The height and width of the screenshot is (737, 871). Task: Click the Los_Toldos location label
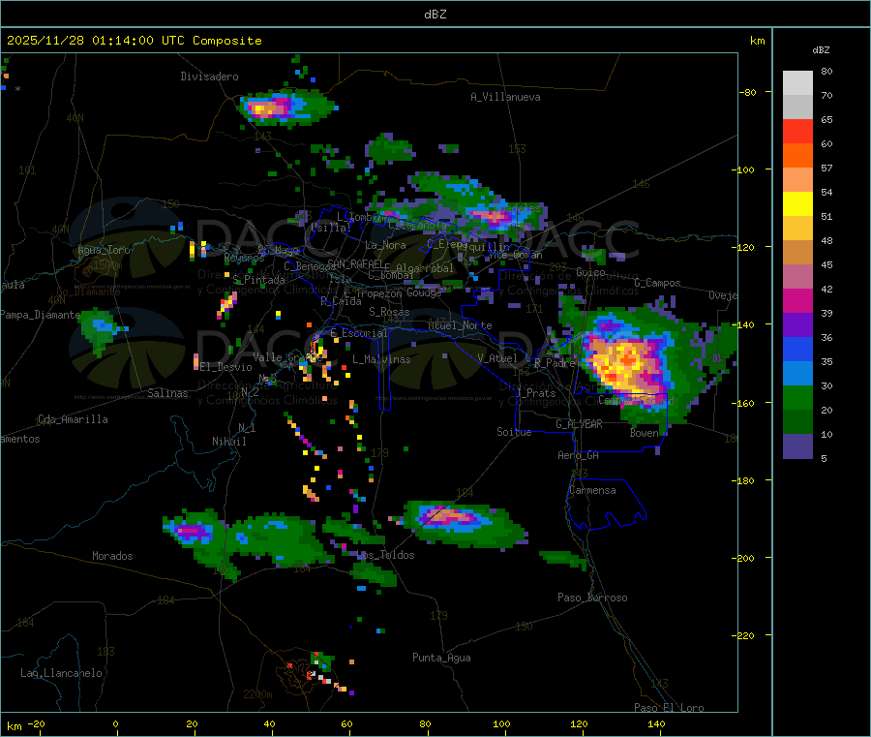386,555
